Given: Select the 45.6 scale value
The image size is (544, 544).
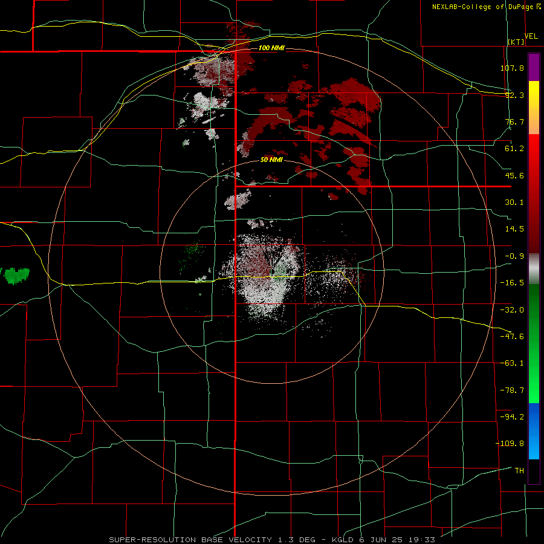Looking at the screenshot, I should tap(514, 175).
